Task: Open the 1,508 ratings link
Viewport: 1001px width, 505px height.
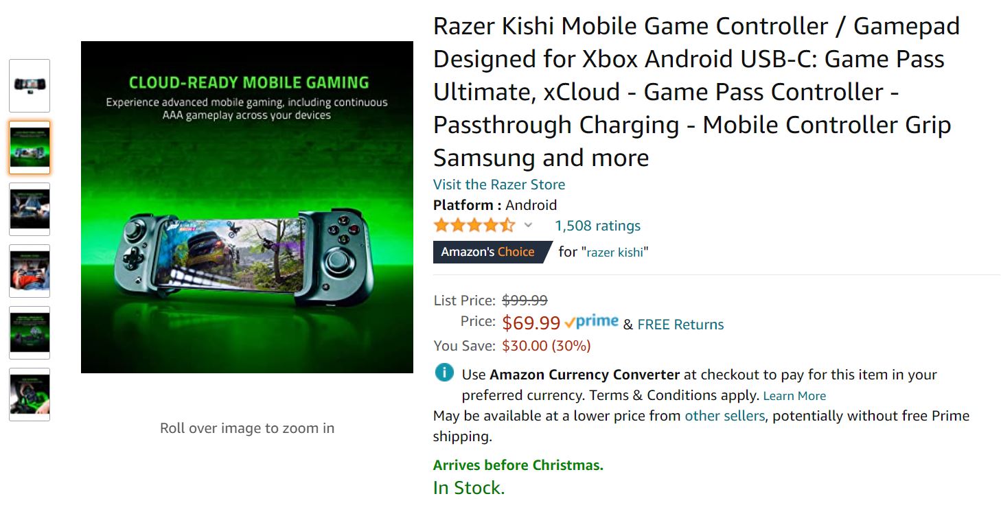Action: pos(597,226)
